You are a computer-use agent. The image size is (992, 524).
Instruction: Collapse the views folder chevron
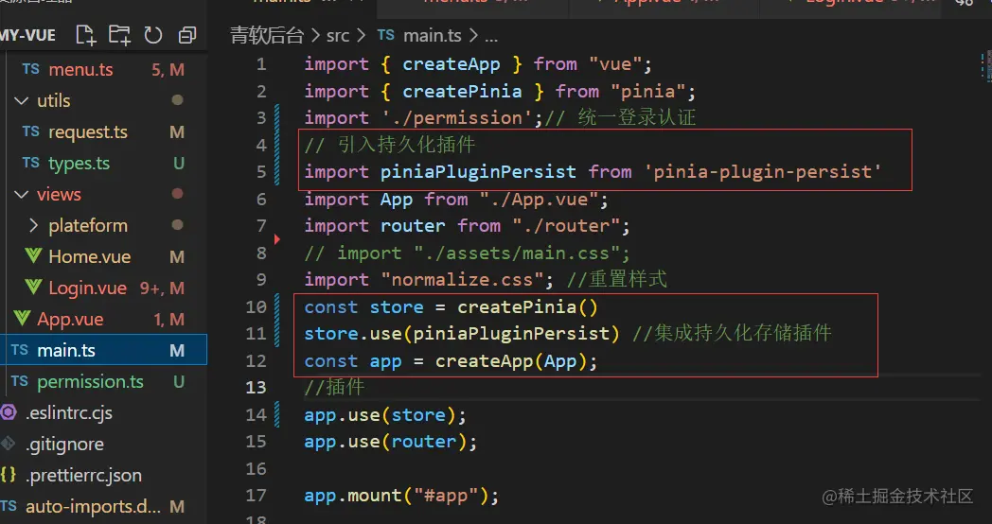(x=22, y=194)
